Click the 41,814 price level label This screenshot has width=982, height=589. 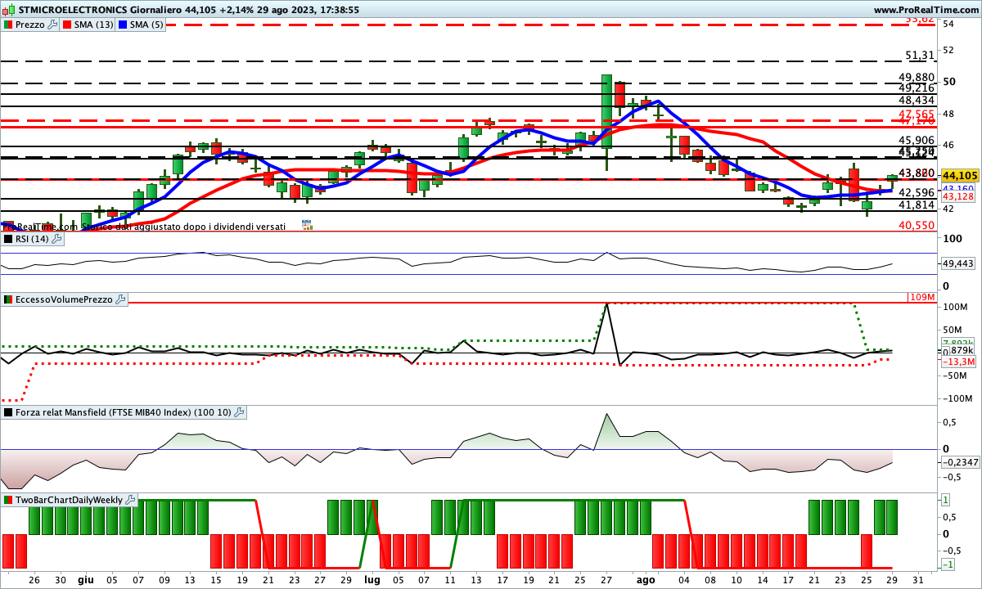(x=917, y=205)
